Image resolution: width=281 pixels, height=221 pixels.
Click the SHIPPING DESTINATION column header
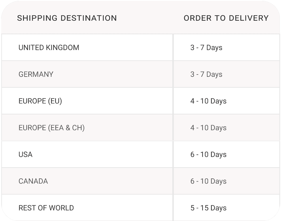tap(67, 18)
